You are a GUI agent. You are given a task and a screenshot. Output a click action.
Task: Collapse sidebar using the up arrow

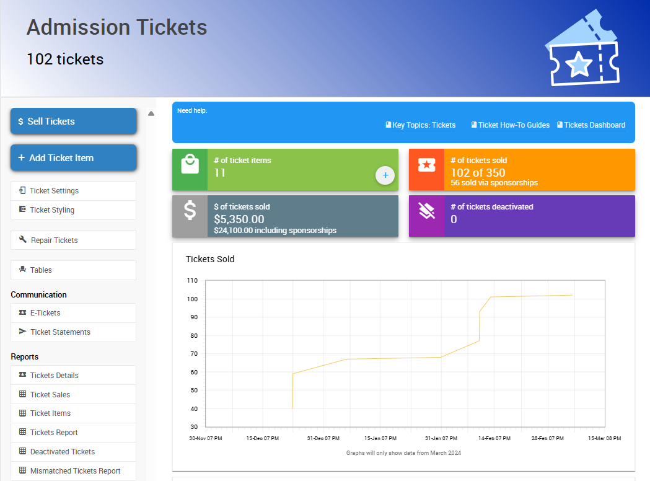pyautogui.click(x=151, y=113)
